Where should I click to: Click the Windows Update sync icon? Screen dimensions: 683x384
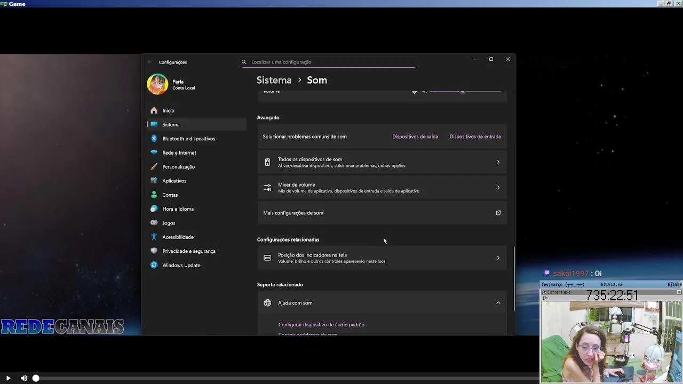click(154, 265)
